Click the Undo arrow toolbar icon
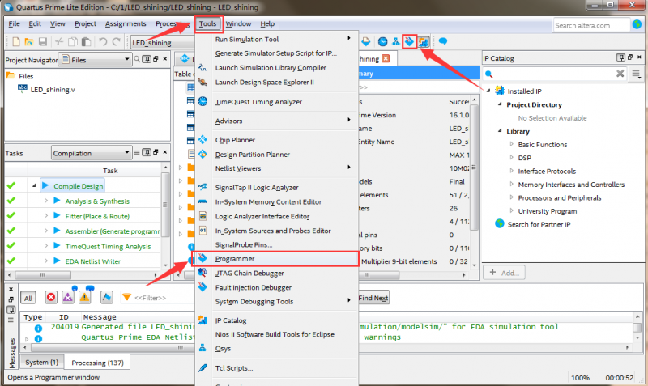 pyautogui.click(x=103, y=42)
